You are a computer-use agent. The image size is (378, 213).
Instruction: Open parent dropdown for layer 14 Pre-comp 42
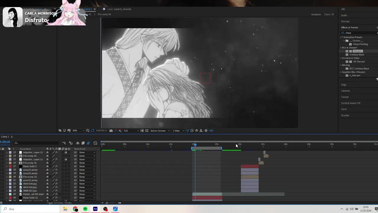coord(87,156)
